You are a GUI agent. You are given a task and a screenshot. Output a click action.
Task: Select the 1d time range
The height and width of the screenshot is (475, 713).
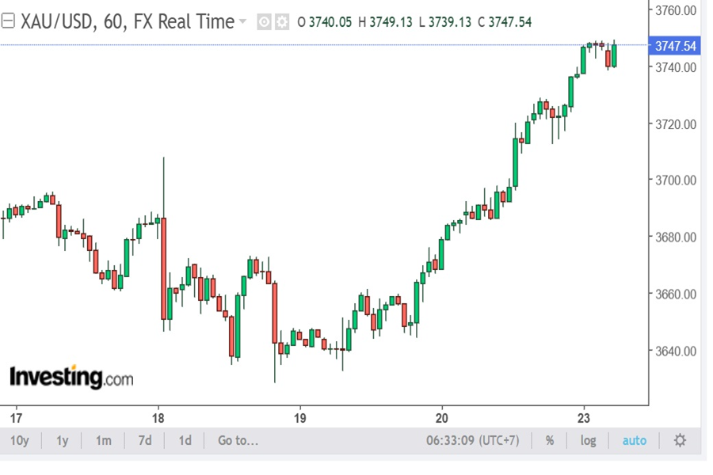coord(185,440)
